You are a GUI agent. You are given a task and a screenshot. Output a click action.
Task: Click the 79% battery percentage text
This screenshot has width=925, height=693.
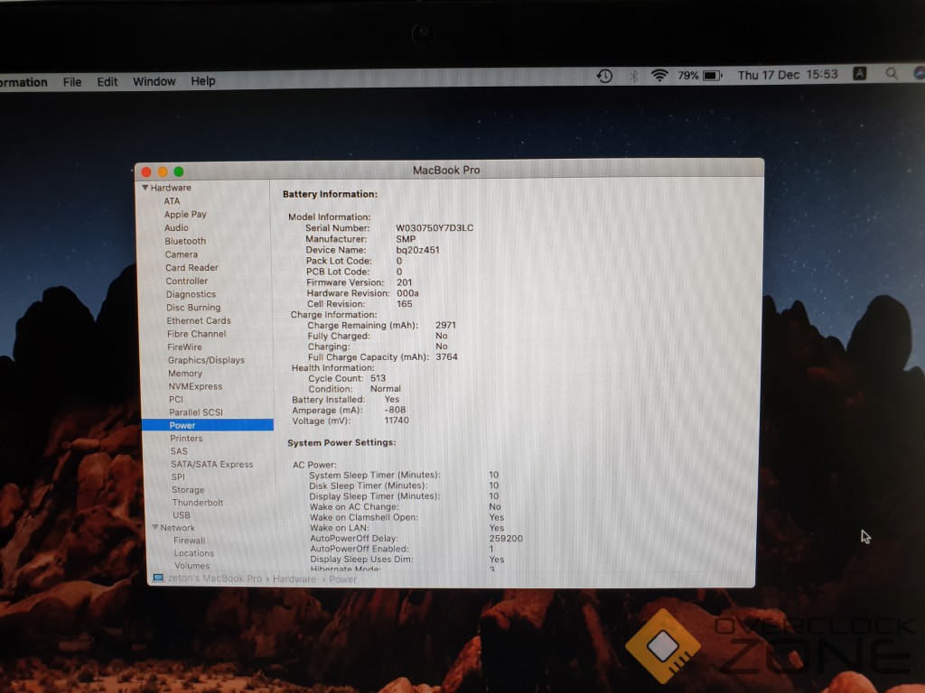(x=687, y=76)
